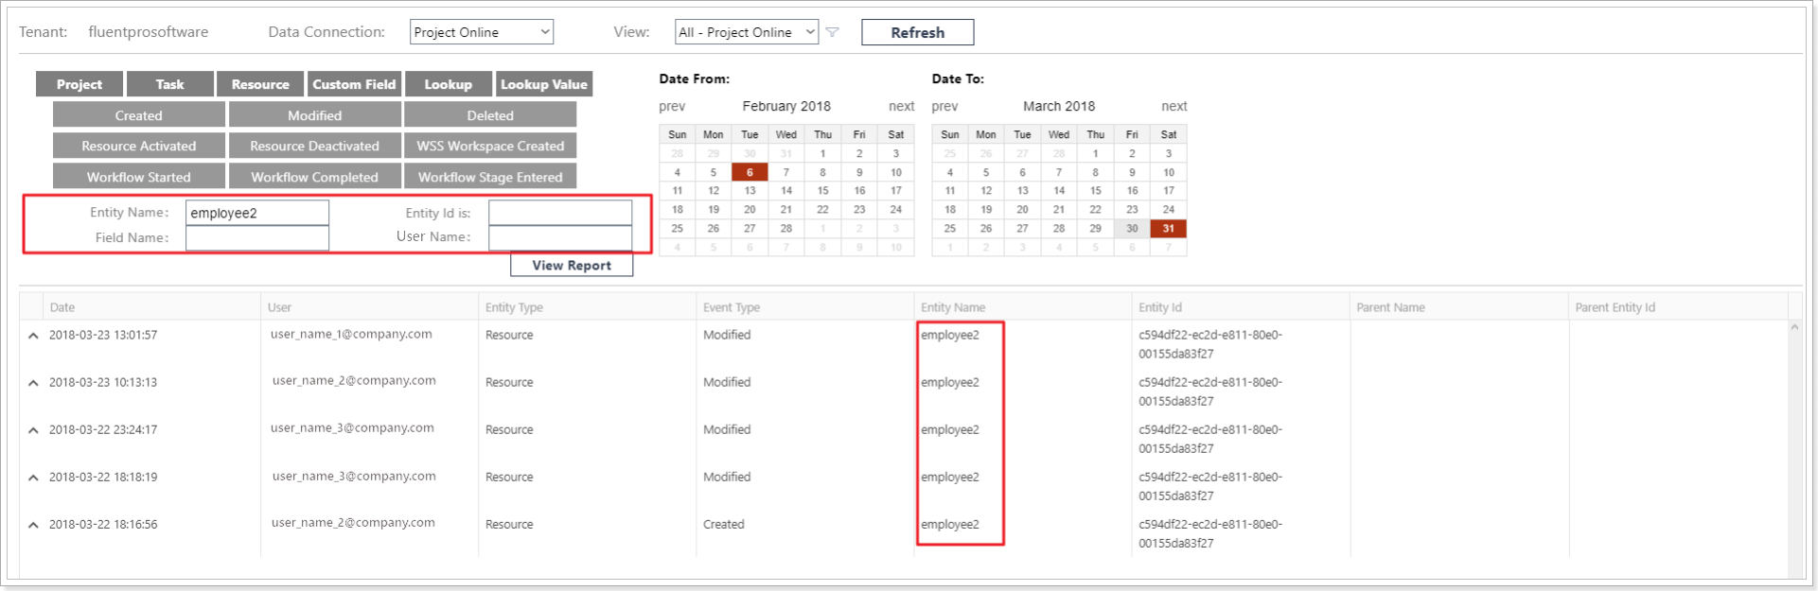The height and width of the screenshot is (591, 1818).
Task: Collapse the 2018-03-22 23:24:17 row
Action: click(x=33, y=430)
